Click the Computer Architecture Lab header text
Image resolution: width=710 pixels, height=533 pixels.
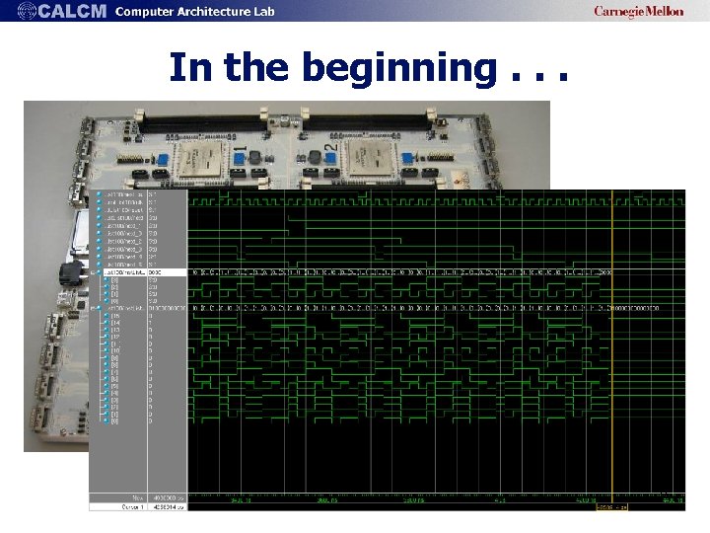[x=194, y=11]
